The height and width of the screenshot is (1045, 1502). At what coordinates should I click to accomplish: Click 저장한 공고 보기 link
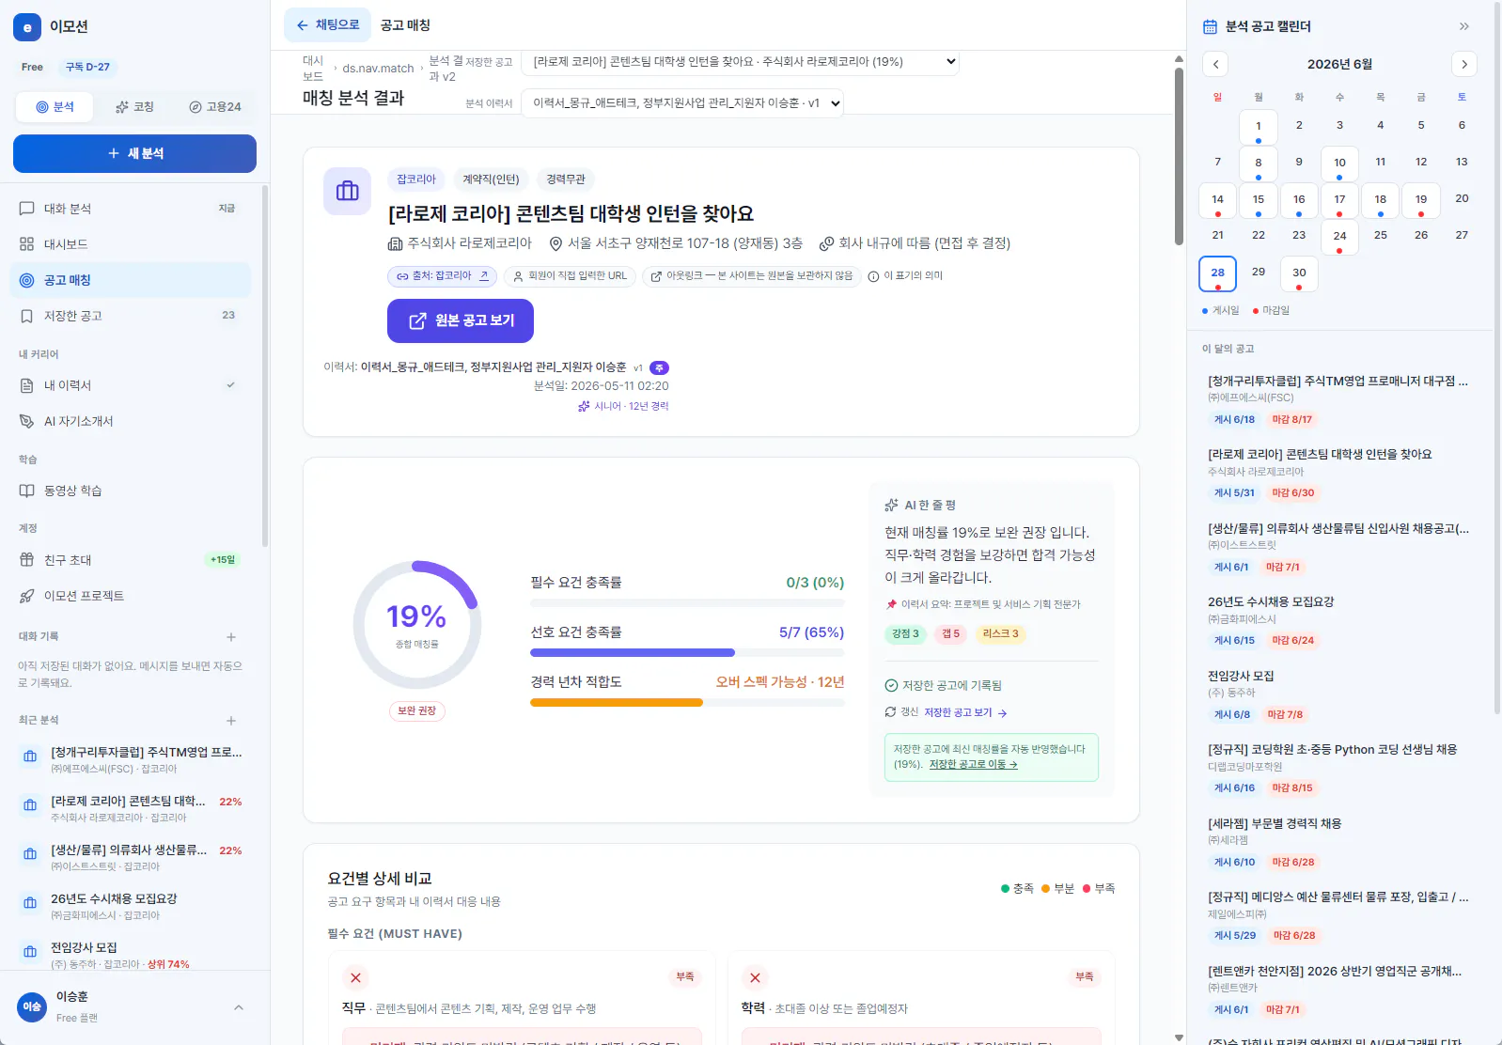click(965, 712)
